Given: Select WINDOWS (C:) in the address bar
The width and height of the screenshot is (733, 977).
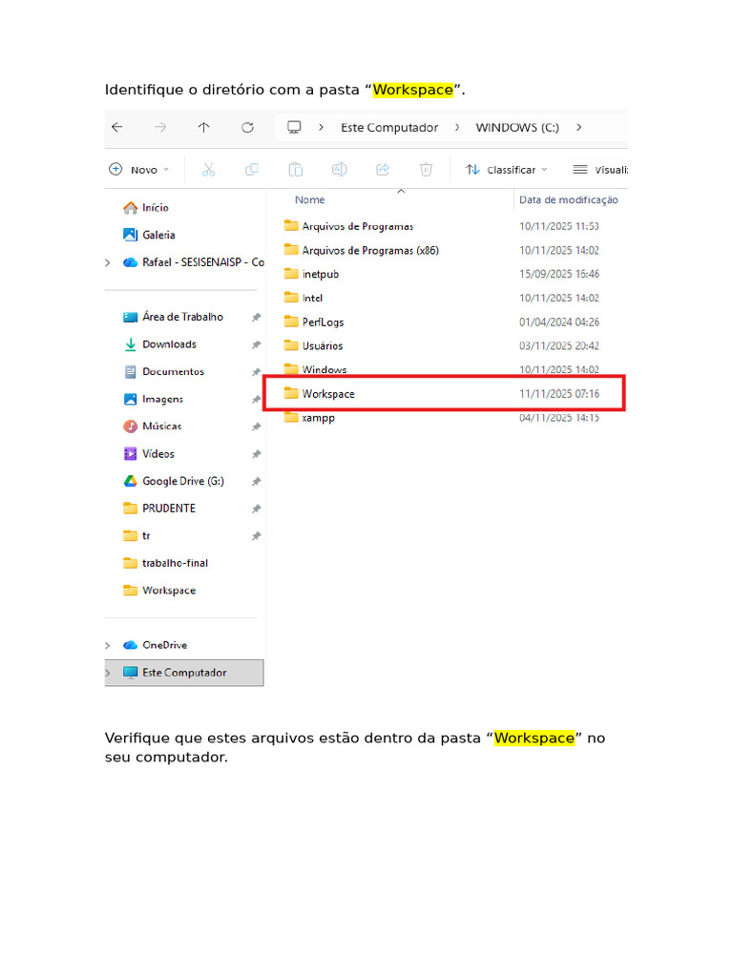Looking at the screenshot, I should 517,127.
